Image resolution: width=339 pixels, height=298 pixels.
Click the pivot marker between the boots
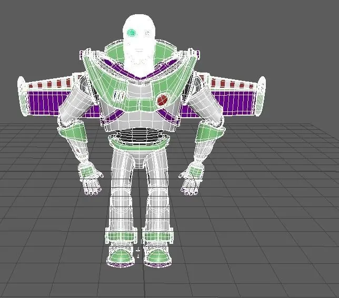coord(138,252)
